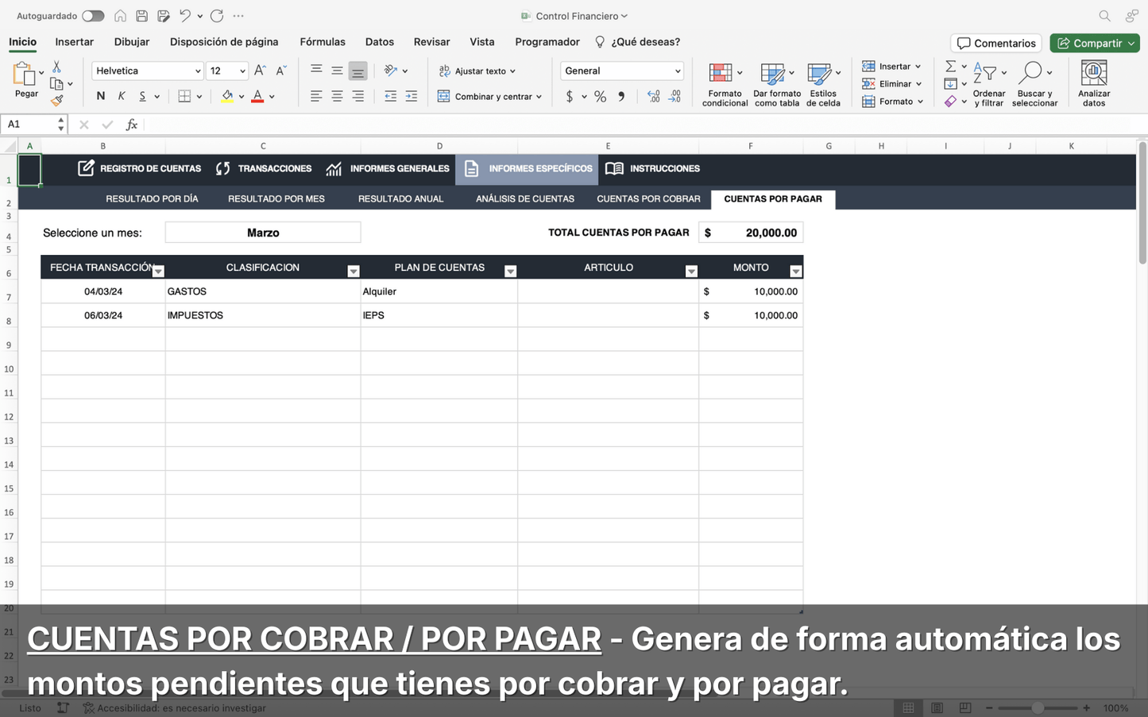This screenshot has width=1148, height=717.
Task: Open Formato condicional
Action: tap(724, 83)
